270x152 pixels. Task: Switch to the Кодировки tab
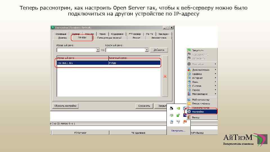pos(117,34)
